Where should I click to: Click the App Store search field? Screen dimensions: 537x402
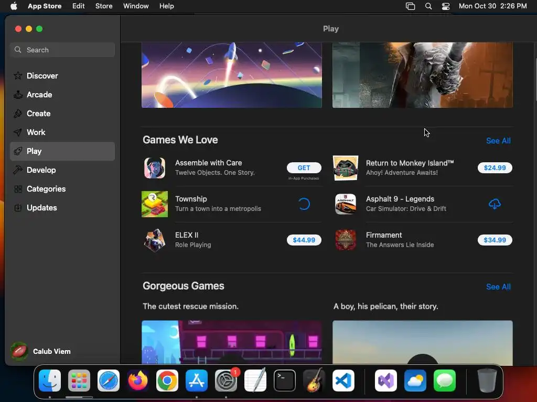pos(62,50)
